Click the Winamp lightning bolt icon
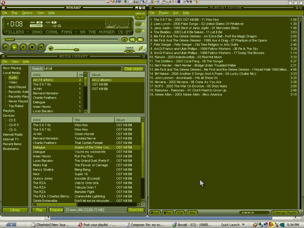 tap(141, 49)
